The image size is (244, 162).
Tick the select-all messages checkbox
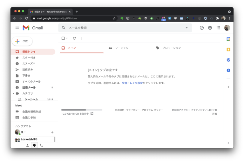click(63, 38)
